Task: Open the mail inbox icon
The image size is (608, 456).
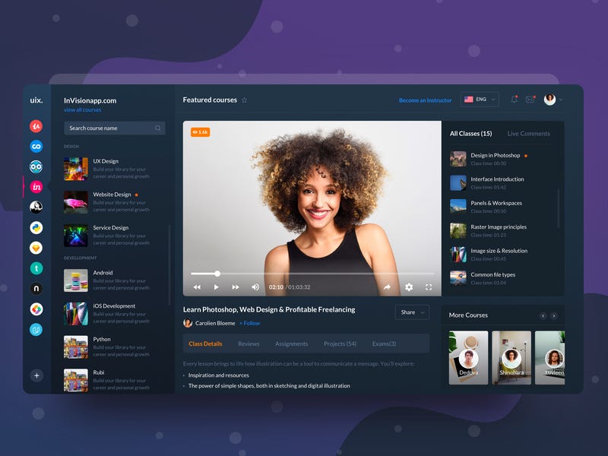Action: point(530,100)
